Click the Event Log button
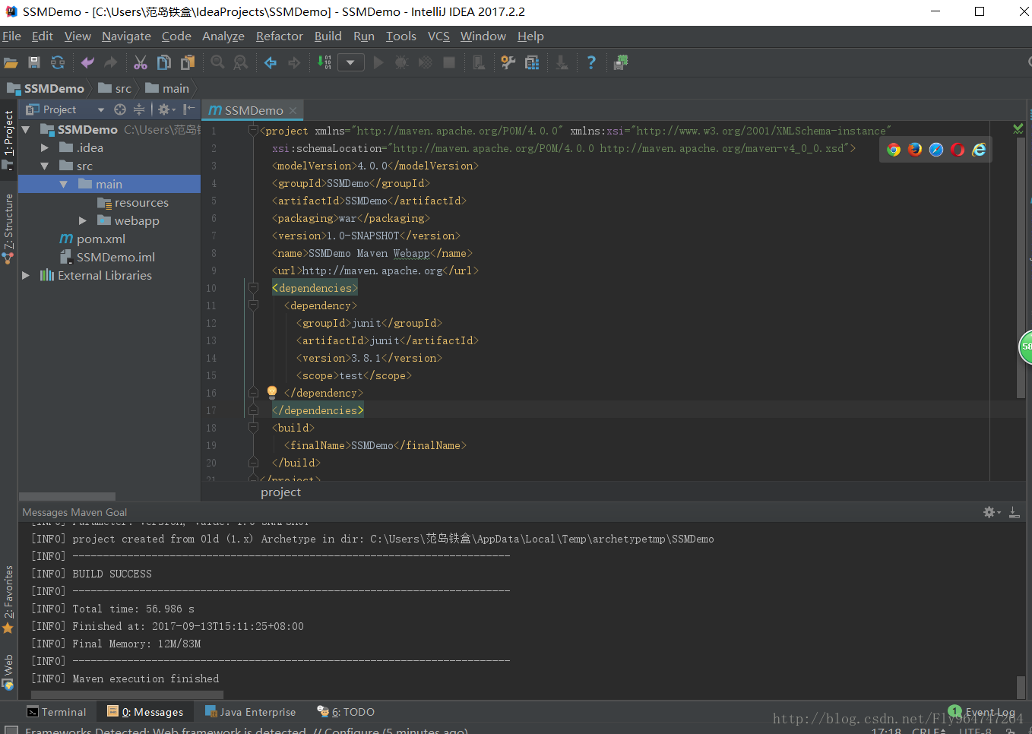 983,712
